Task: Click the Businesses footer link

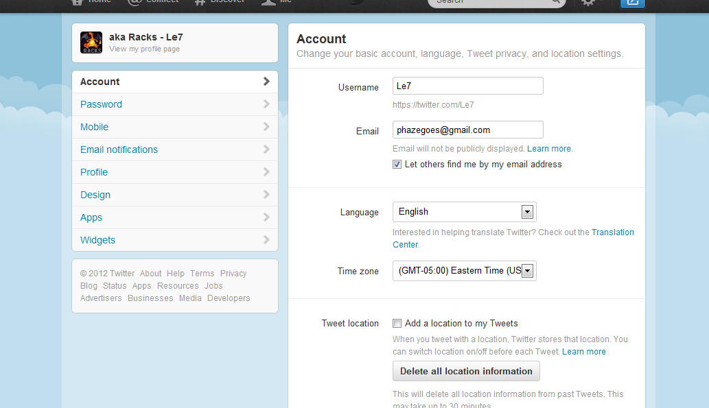Action: [150, 298]
